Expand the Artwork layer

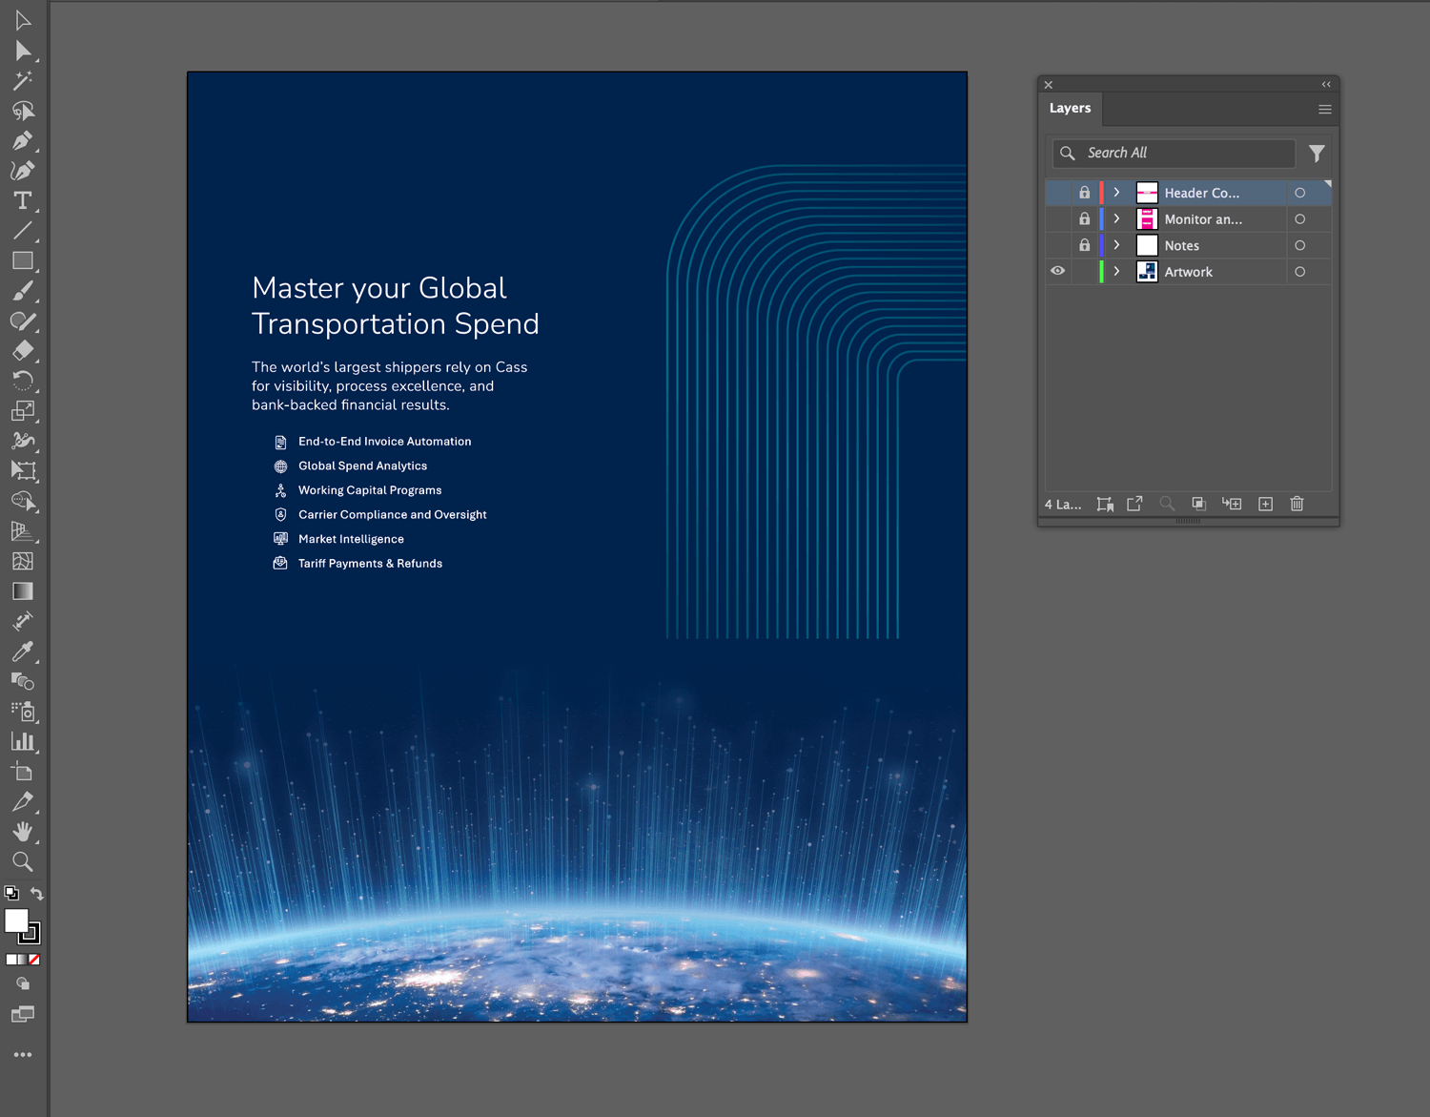click(1117, 272)
